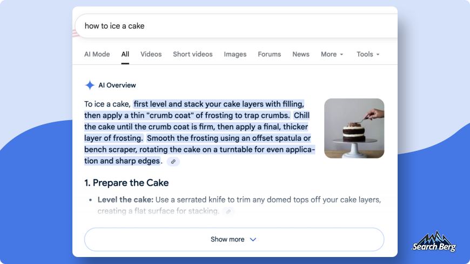This screenshot has height=264, width=470.
Task: Go to the Images tab
Action: click(235, 54)
